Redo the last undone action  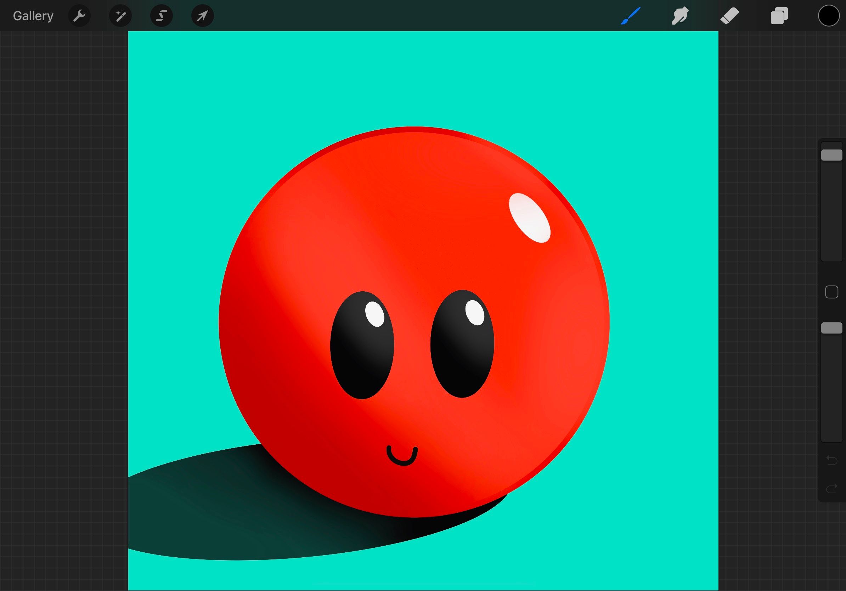point(831,489)
